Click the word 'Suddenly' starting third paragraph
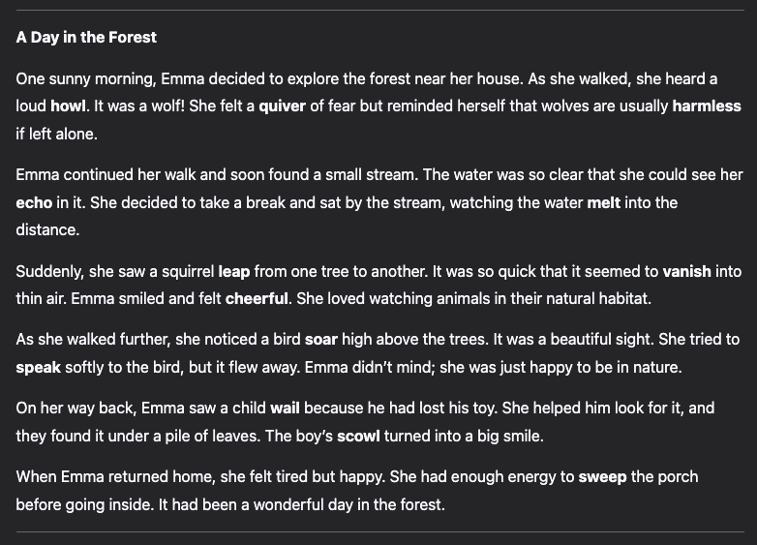 [49, 272]
